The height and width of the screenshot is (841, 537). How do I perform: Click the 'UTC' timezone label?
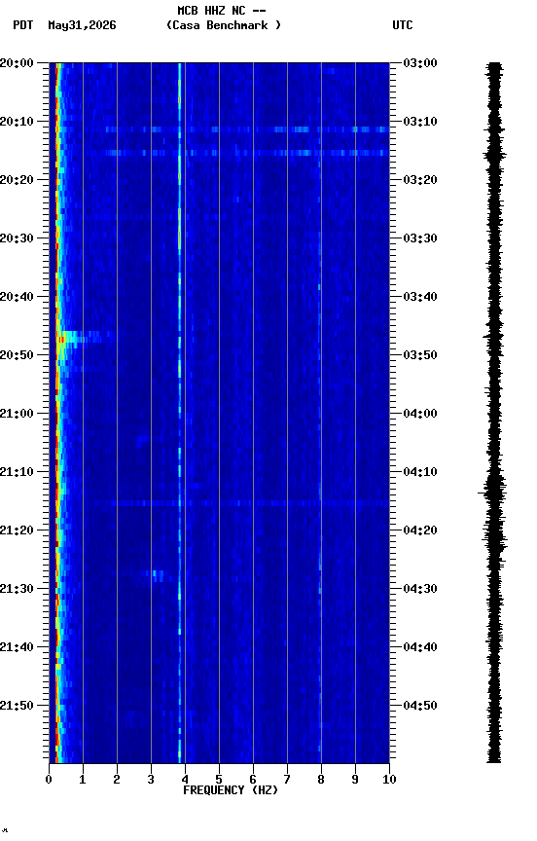(x=403, y=25)
